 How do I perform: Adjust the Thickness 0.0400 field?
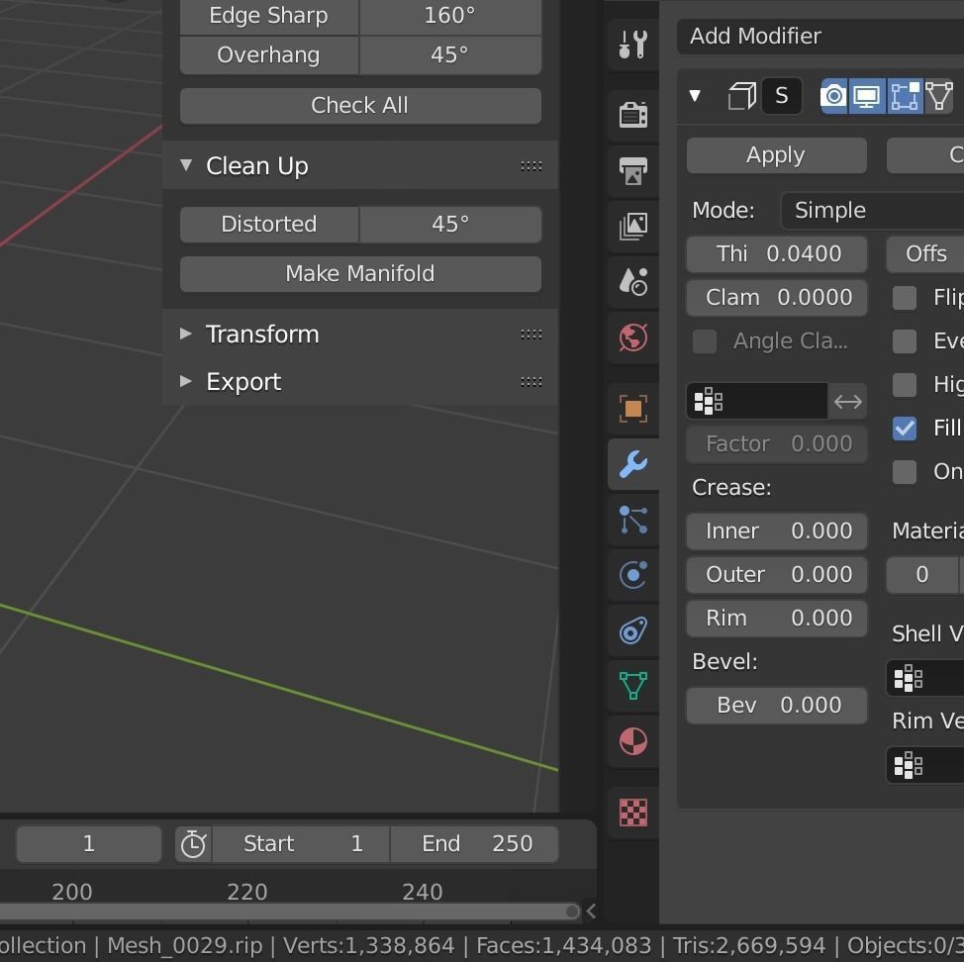point(777,254)
